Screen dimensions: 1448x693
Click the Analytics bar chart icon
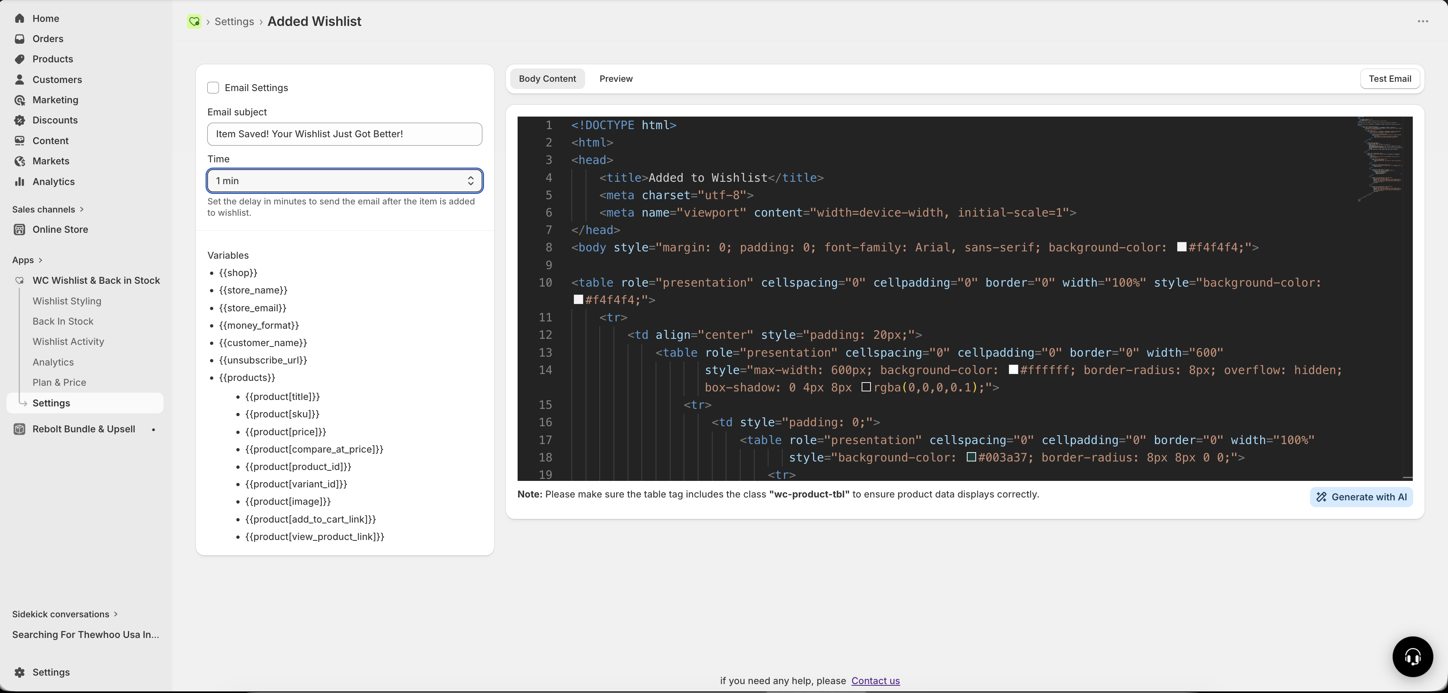20,181
